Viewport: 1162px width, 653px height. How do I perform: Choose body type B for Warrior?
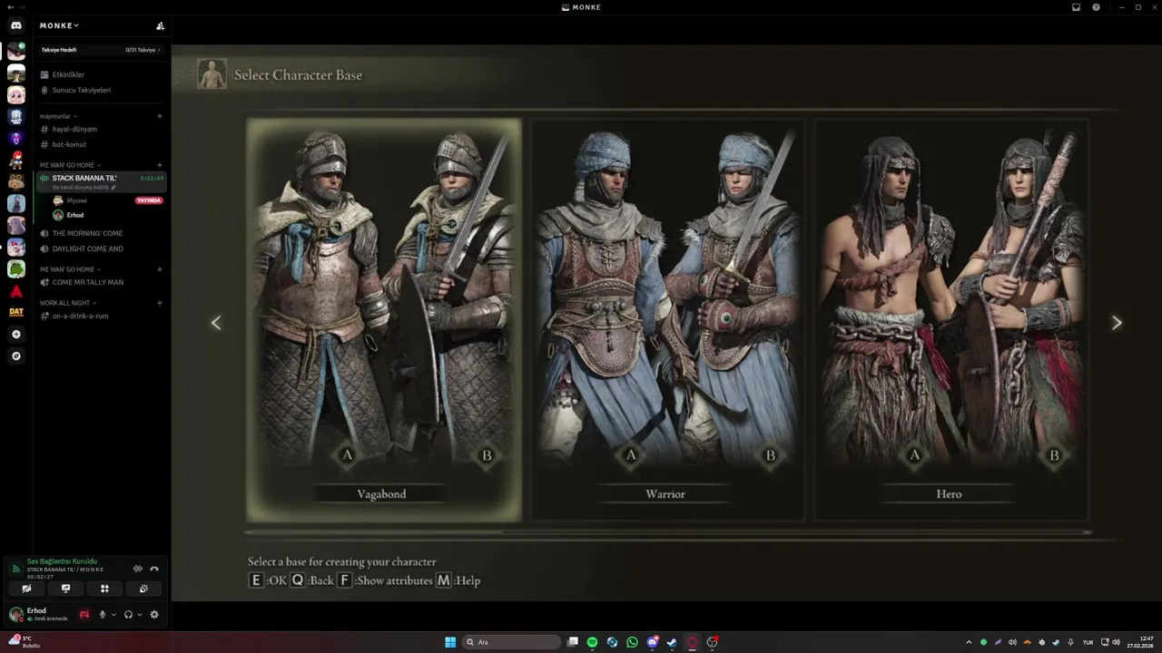click(x=771, y=455)
